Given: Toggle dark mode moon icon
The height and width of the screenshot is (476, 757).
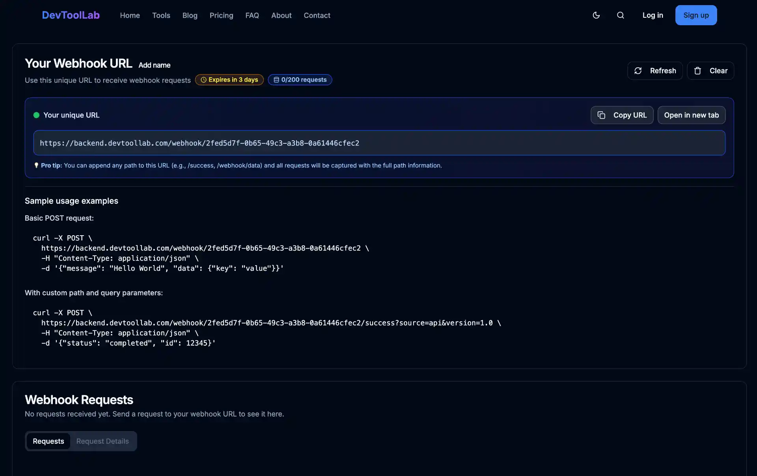Looking at the screenshot, I should (x=596, y=15).
